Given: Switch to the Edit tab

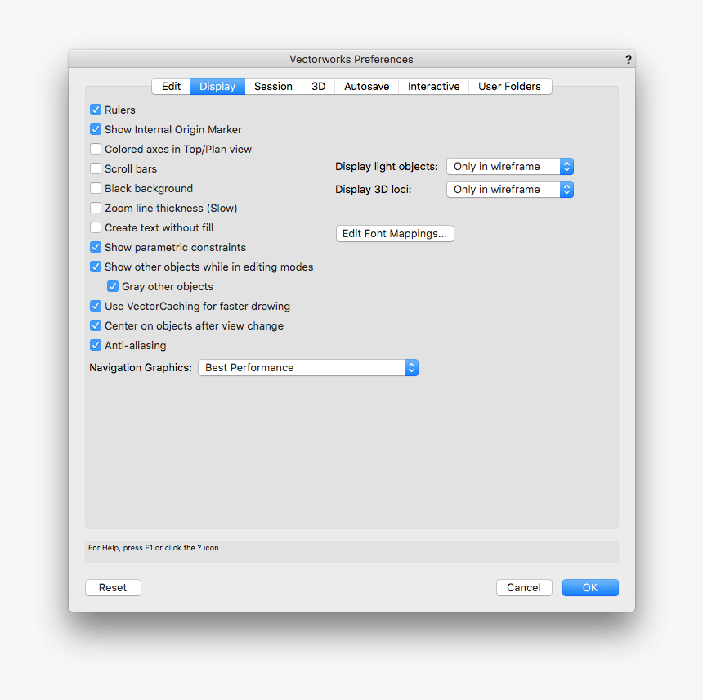Looking at the screenshot, I should [x=171, y=86].
